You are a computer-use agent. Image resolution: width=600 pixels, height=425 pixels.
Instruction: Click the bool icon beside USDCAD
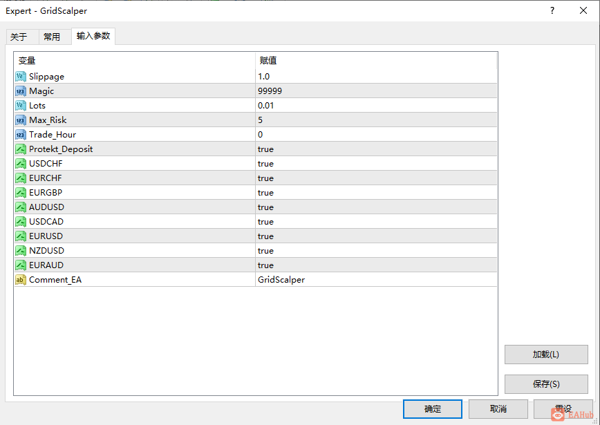click(21, 222)
